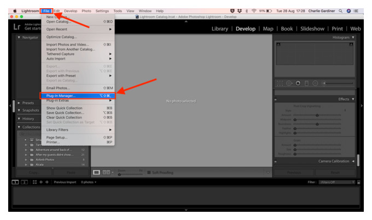Collapse the Navigator panel
The width and height of the screenshot is (372, 220).
19,37
